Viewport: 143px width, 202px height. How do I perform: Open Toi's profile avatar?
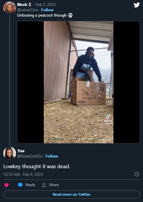tap(10, 153)
